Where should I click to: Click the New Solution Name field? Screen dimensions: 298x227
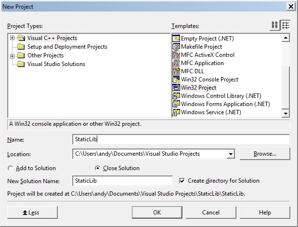pyautogui.click(x=123, y=181)
